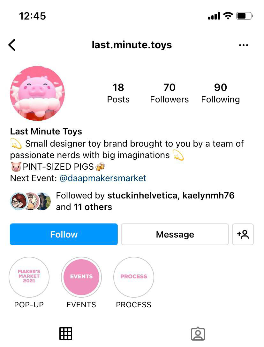Viewport: 264px width, 347px height.
Task: Open the 90 Following list
Action: coord(220,93)
